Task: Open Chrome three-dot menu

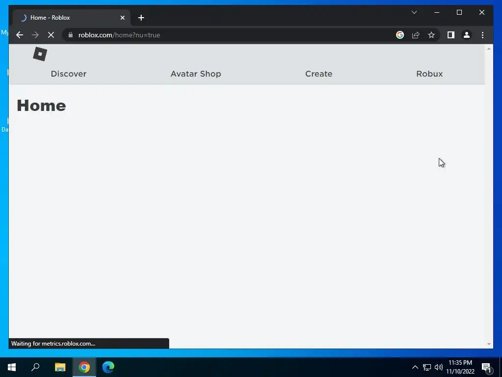Action: pyautogui.click(x=482, y=35)
